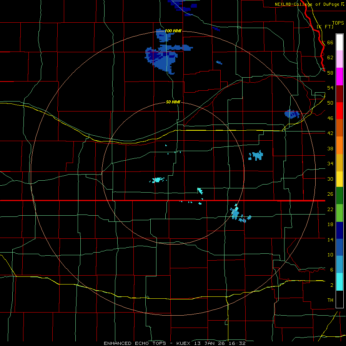Image resolution: width=346 pixels, height=346 pixels.
Task: Click the '16:32' timestamp
Action: tap(238, 343)
